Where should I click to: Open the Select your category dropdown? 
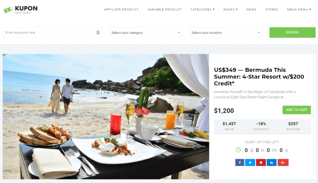pos(146,33)
